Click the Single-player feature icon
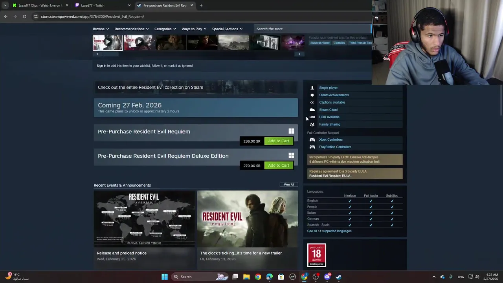503x283 pixels. [312, 88]
